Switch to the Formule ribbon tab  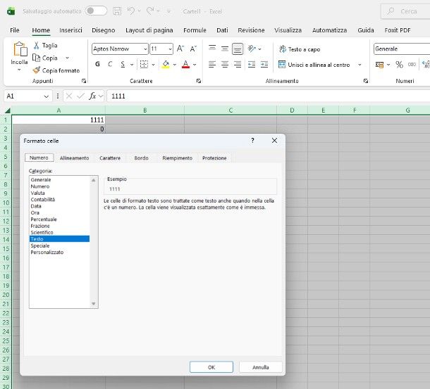(x=195, y=30)
